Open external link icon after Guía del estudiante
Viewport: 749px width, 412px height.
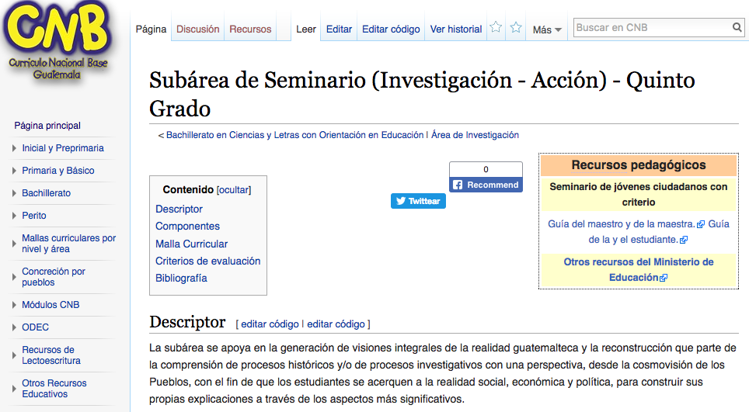(684, 240)
